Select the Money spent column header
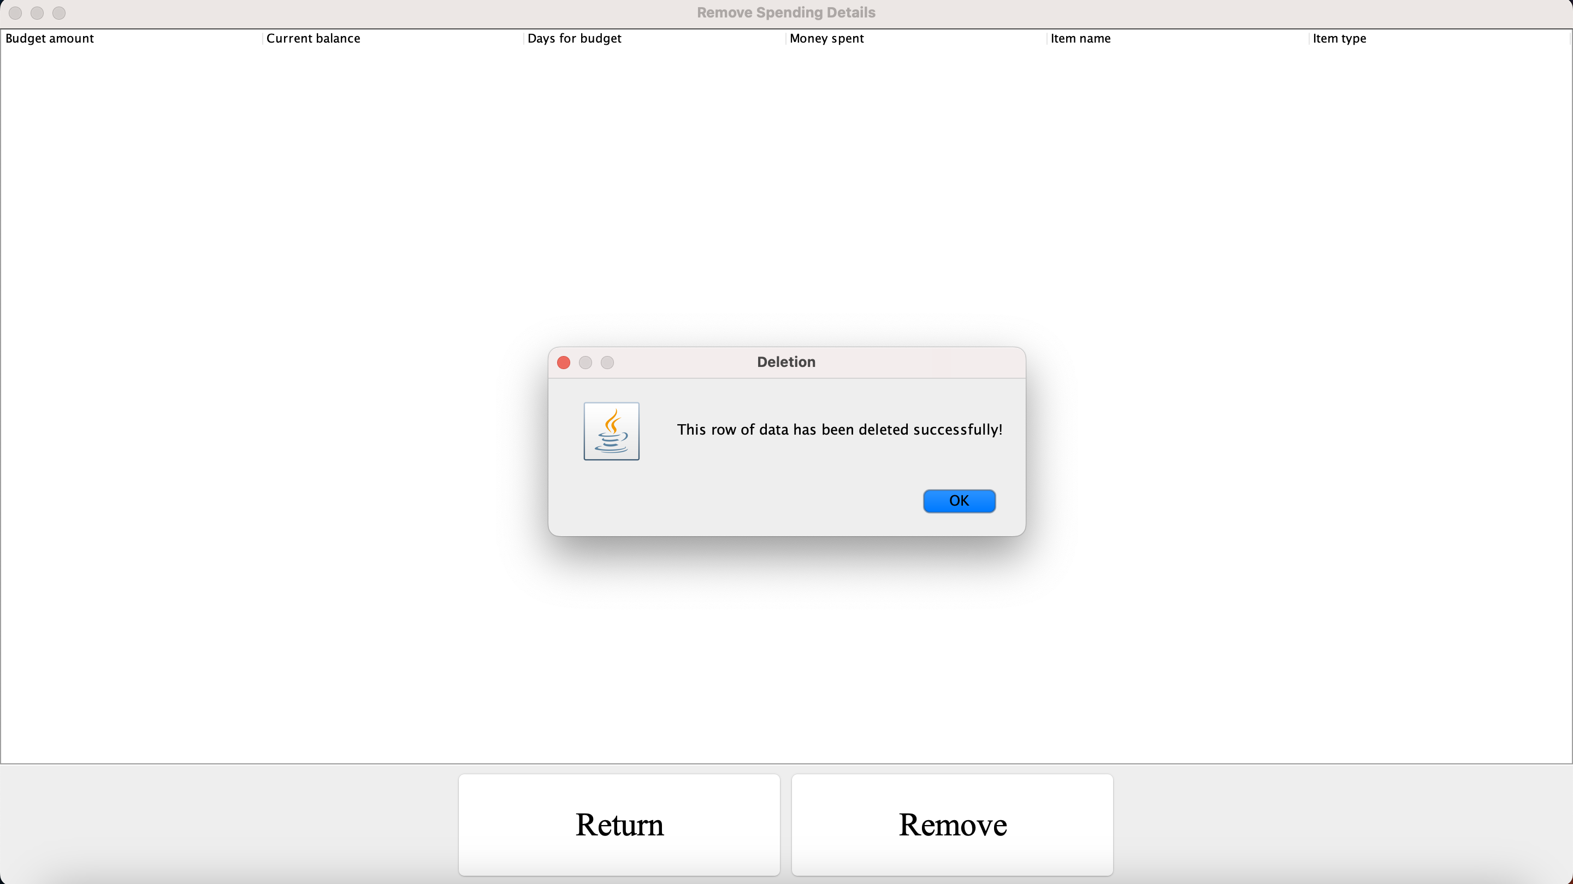The image size is (1573, 884). click(826, 38)
